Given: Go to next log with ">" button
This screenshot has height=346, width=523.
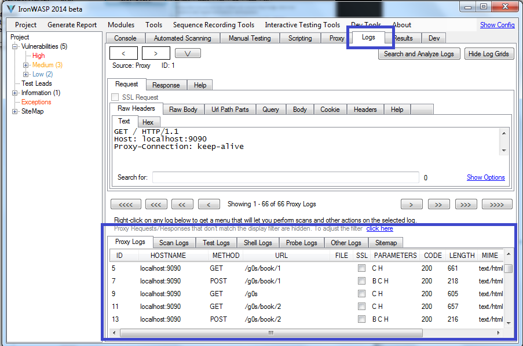Looking at the screenshot, I should click(x=156, y=53).
